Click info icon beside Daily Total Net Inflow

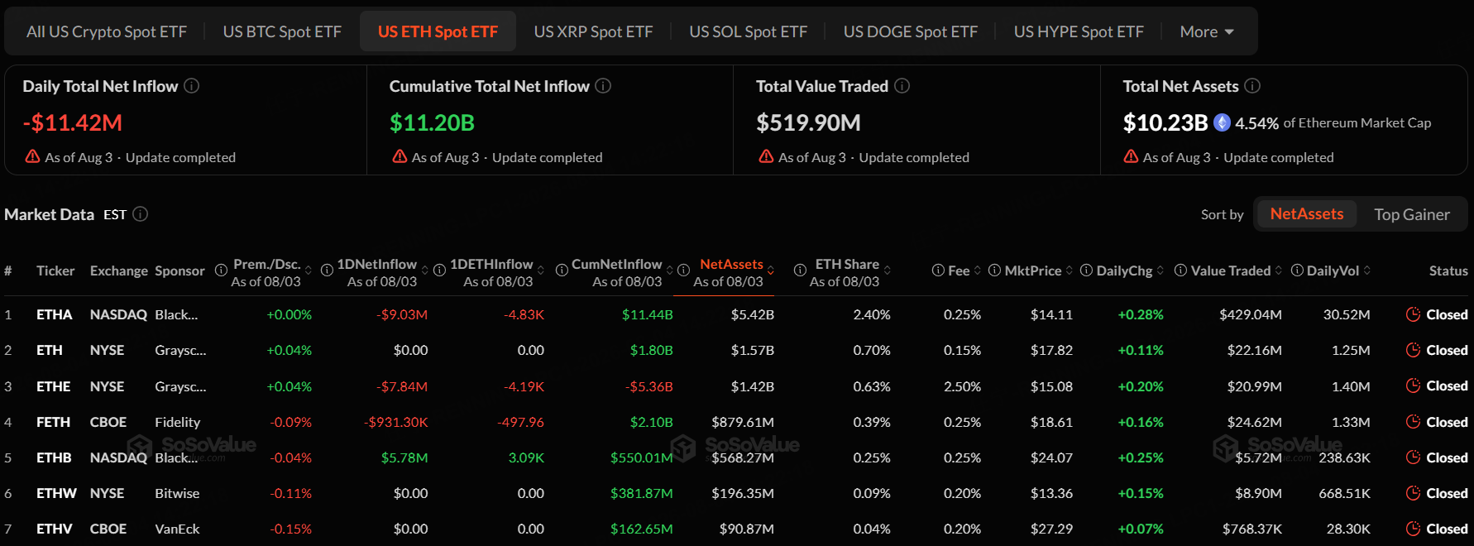tap(191, 86)
